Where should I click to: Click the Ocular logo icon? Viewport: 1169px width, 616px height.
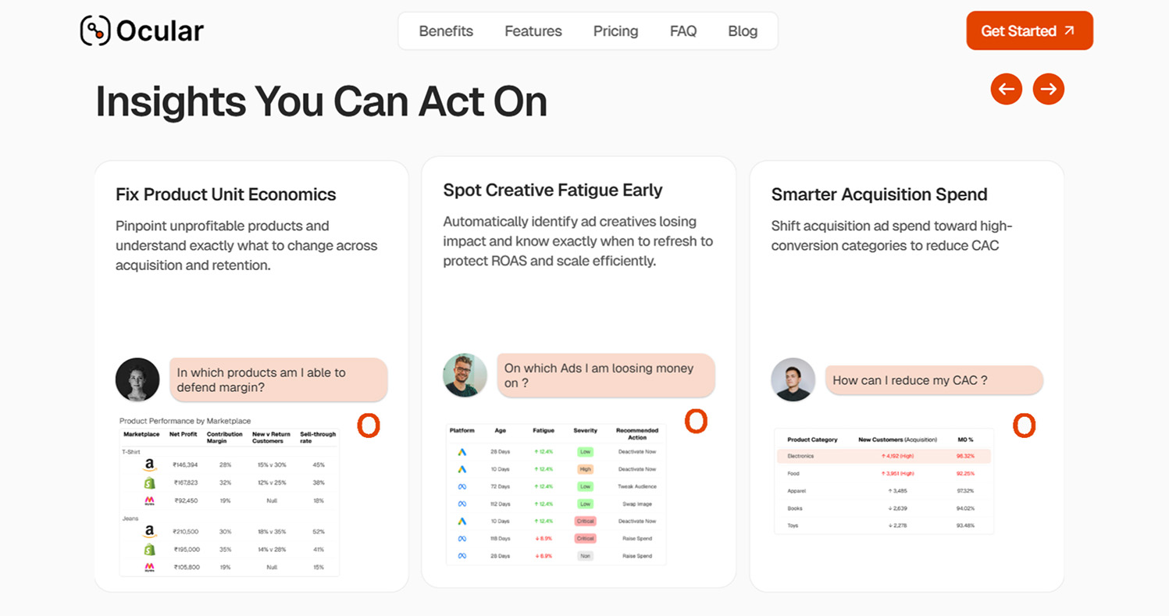click(95, 30)
